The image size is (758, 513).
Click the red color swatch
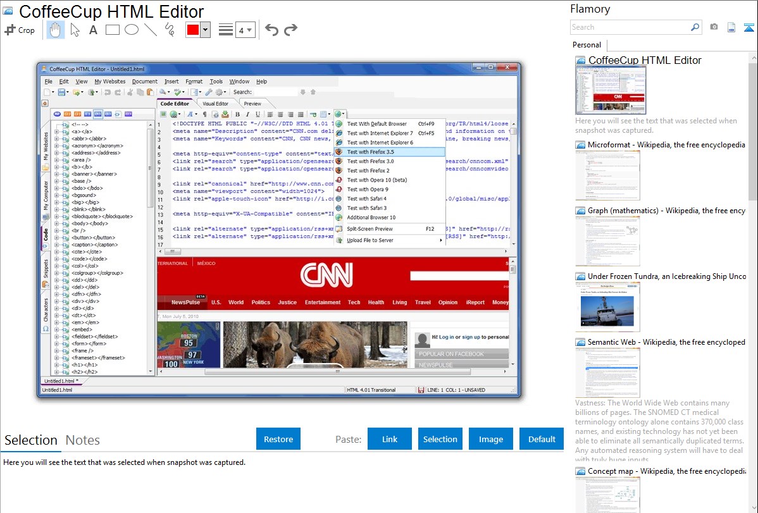[x=193, y=30]
